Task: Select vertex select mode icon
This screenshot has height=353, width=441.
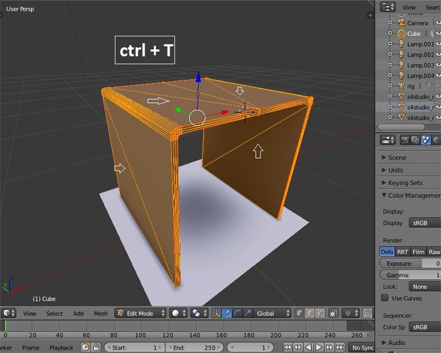Action: pos(298,313)
